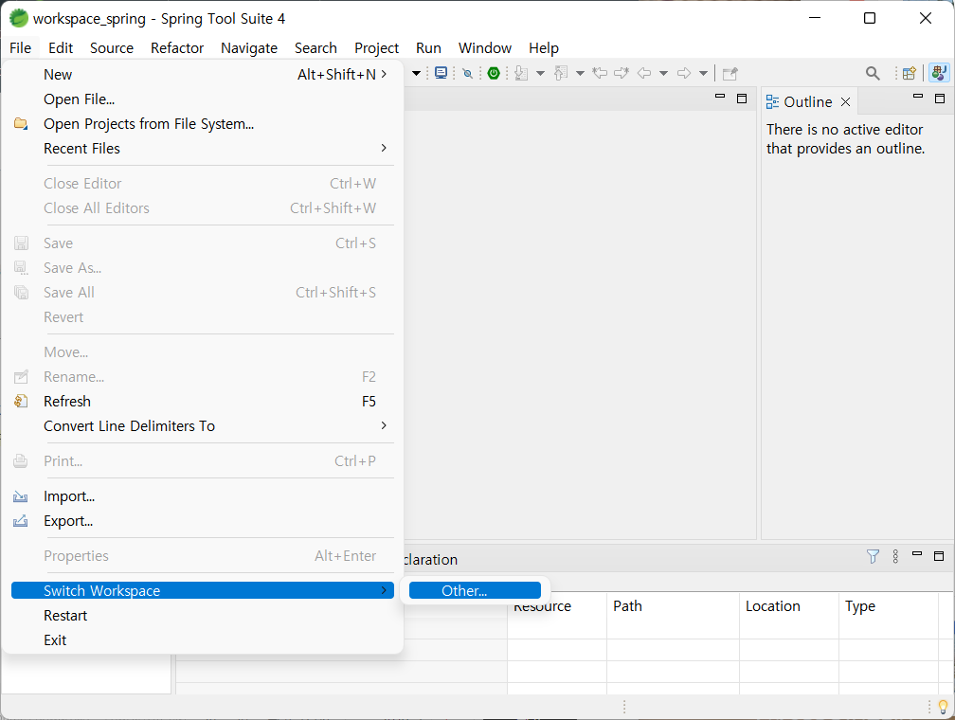
Task: Select Switch Workspace menu entry
Action: (x=202, y=590)
